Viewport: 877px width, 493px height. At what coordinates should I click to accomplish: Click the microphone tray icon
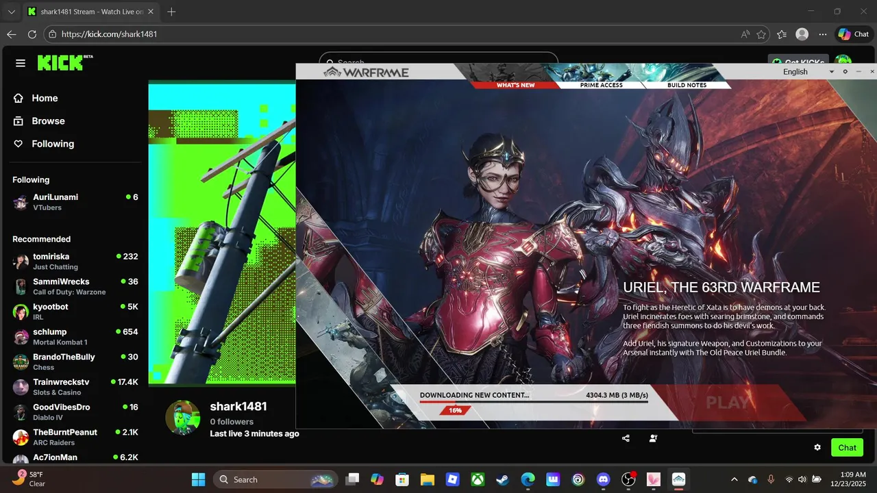[771, 479]
